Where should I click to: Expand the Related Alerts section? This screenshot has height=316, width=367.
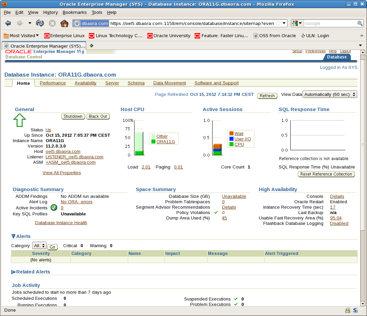click(13, 272)
